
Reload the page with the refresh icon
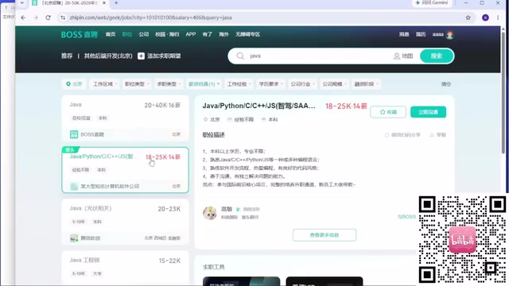[x=48, y=17]
